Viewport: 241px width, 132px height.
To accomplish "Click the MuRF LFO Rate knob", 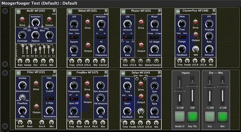I will click(x=49, y=35).
